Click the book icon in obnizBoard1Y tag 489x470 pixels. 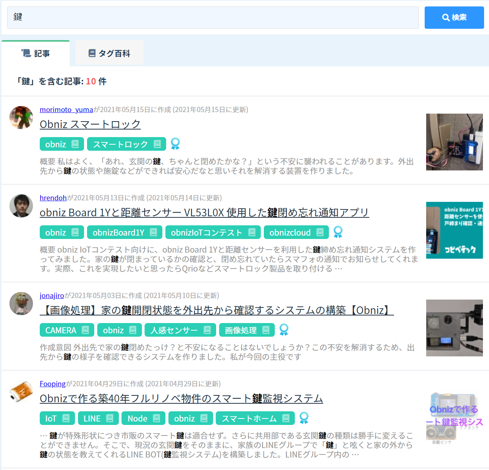coord(153,233)
